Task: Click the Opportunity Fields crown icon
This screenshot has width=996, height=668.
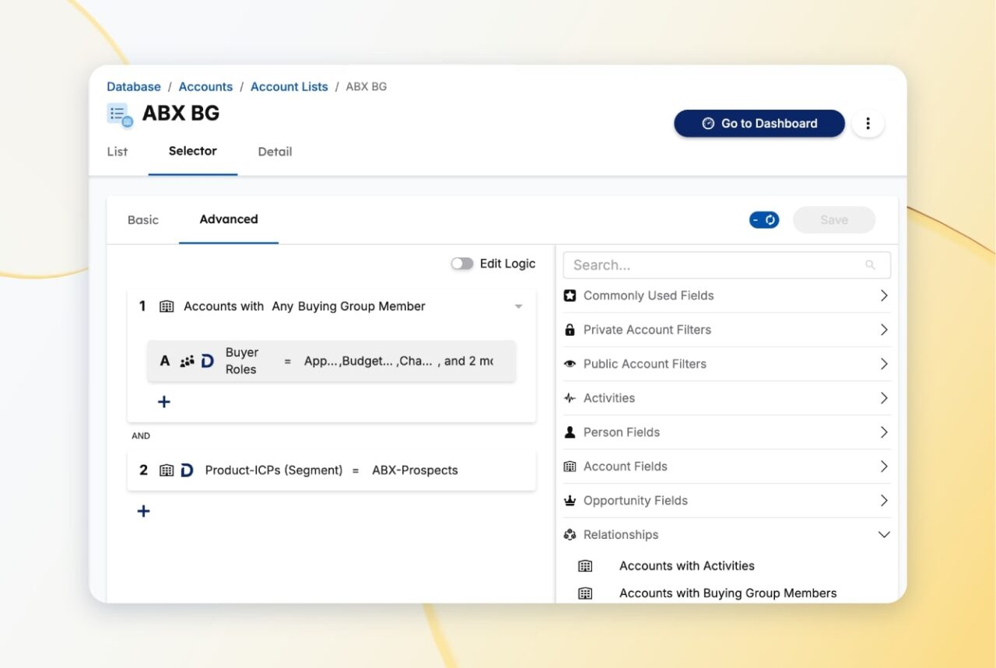Action: [570, 501]
